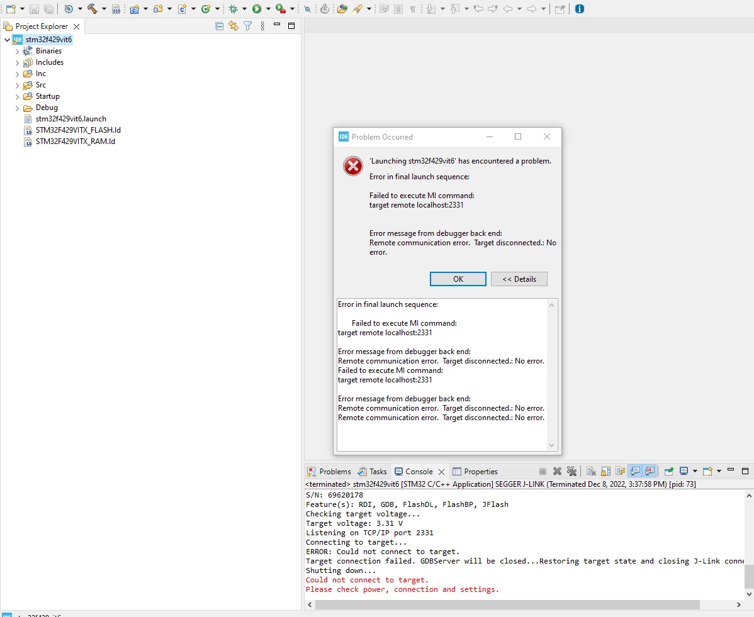Click the New C/C++ Project icon
This screenshot has height=617, width=754.
[134, 9]
